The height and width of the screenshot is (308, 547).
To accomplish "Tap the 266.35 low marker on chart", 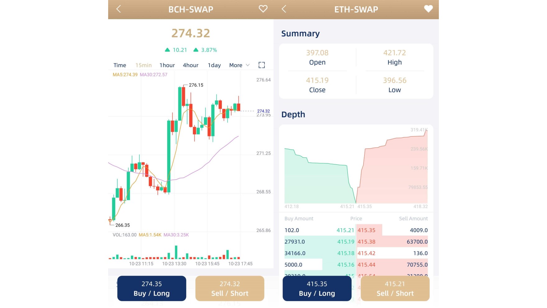I will [x=122, y=225].
